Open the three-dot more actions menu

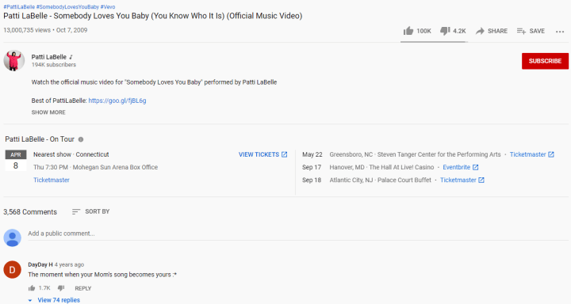pyautogui.click(x=560, y=32)
